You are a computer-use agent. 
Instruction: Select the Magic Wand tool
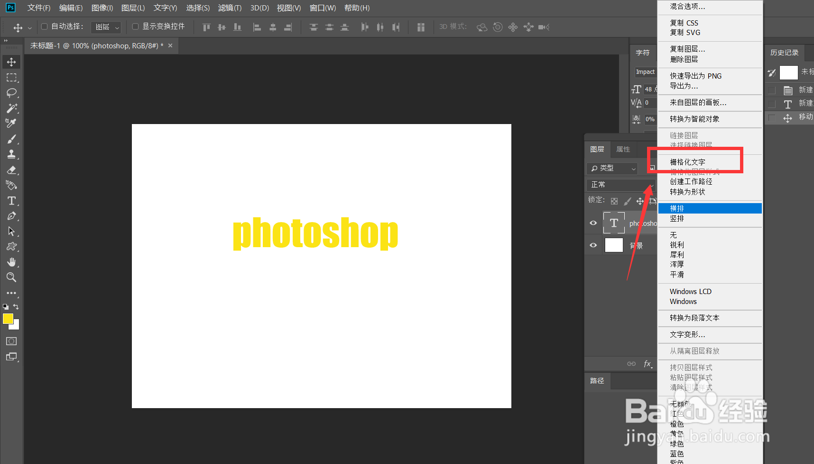tap(11, 108)
